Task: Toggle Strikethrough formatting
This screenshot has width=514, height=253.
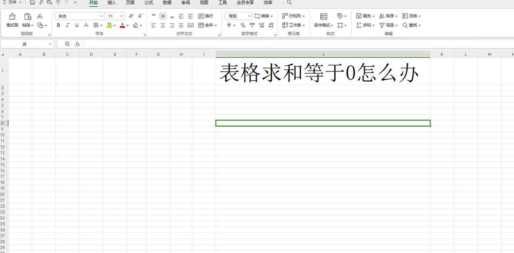Action: [x=86, y=25]
